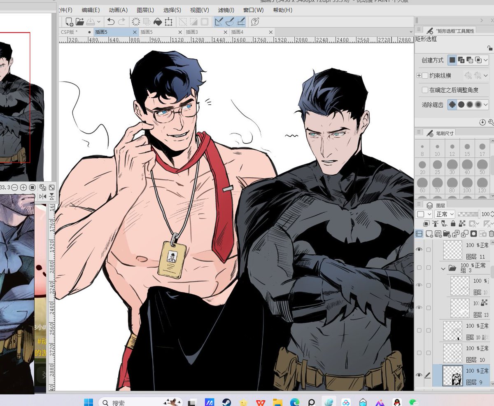Add a layer mask in the Layers panel
Image resolution: width=494 pixels, height=406 pixels.
(x=474, y=233)
